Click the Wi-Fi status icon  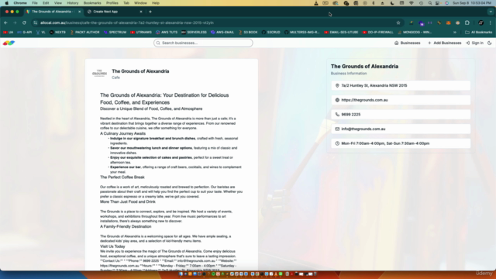pos(412,3)
